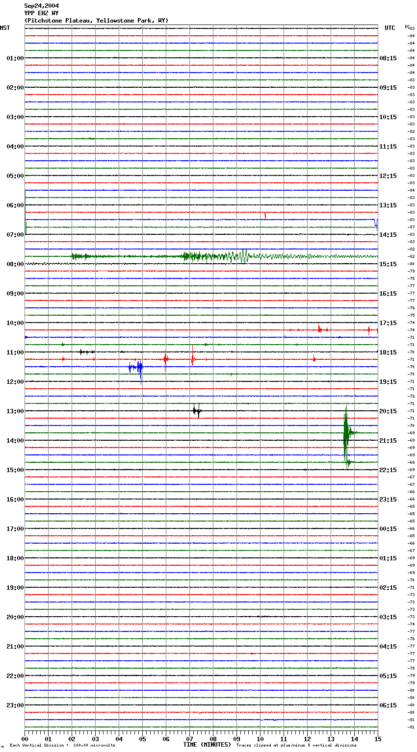This screenshot has height=752, width=417.
Task: Select the 07:00 MST hour label
Action: coord(15,235)
